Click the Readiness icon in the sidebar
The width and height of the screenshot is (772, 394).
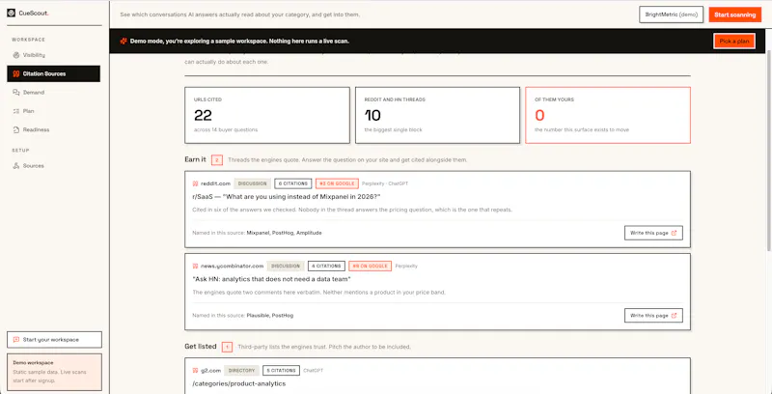[x=16, y=130]
